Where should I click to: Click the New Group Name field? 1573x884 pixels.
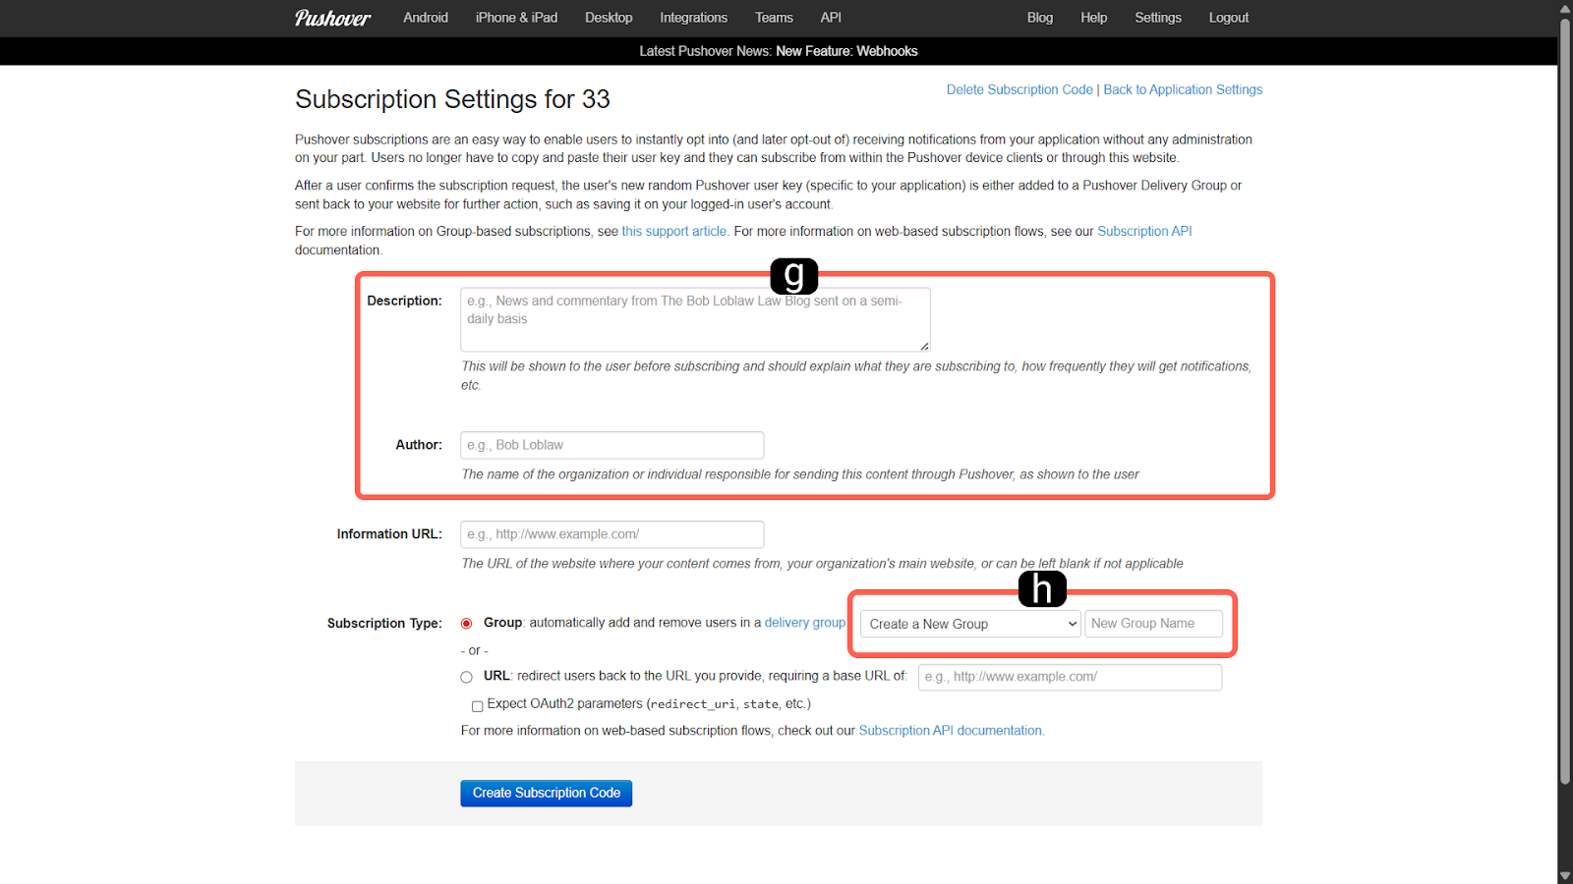pyautogui.click(x=1153, y=624)
